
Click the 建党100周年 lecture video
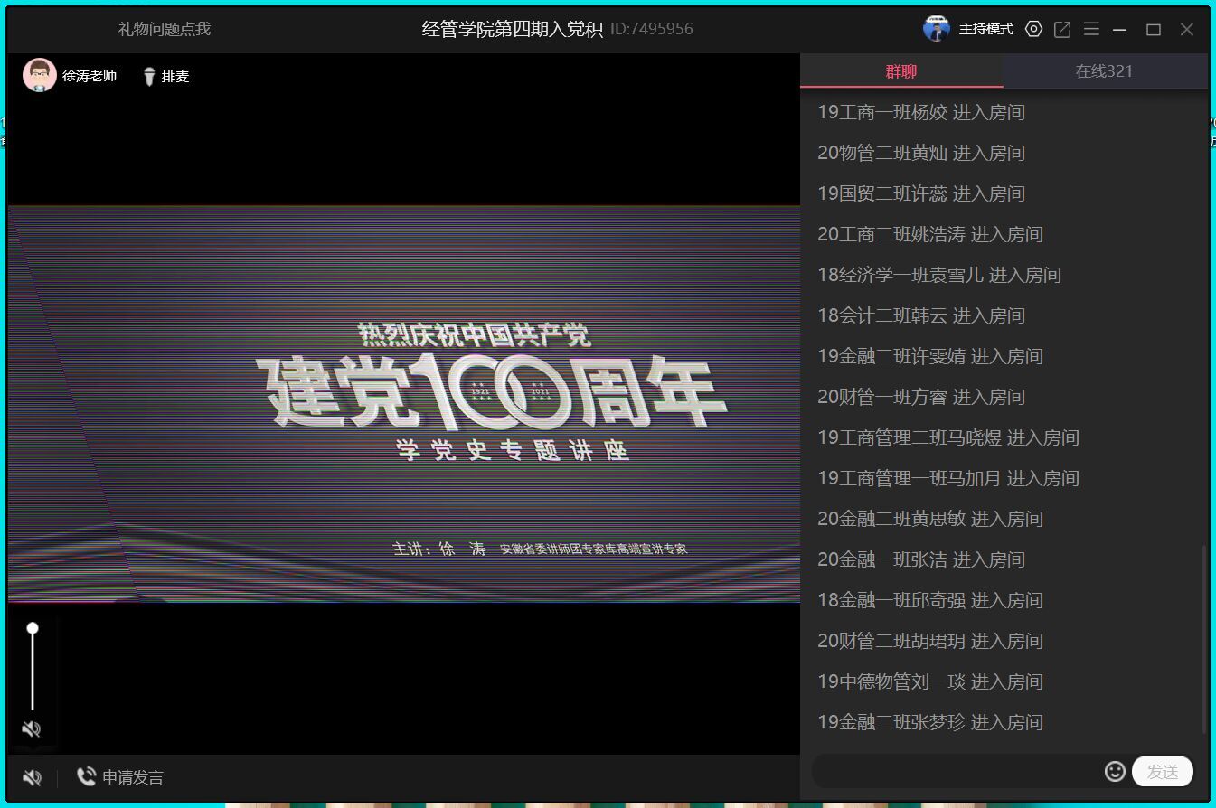coord(404,403)
